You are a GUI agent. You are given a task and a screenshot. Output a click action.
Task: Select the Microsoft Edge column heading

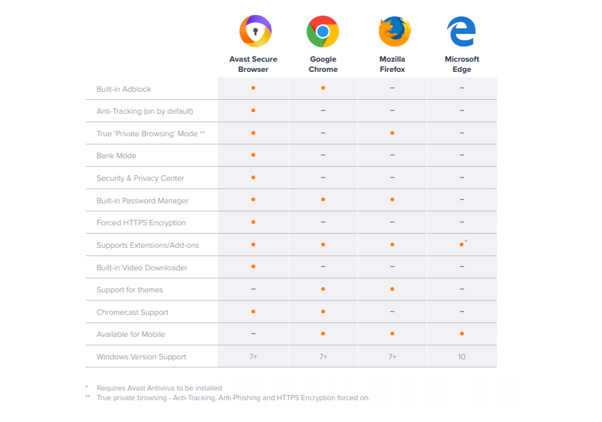coord(462,64)
